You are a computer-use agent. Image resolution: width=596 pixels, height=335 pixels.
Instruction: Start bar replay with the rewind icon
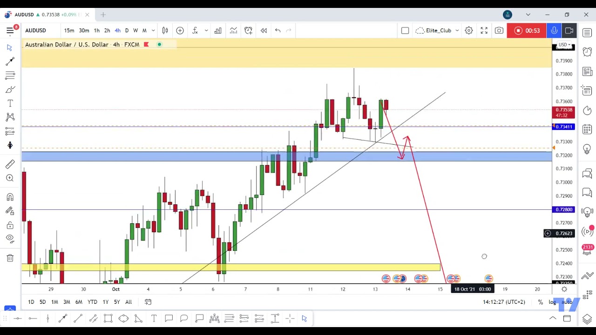[264, 31]
